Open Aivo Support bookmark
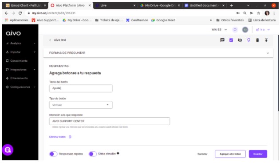This screenshot has height=163, width=280. coord(45,20)
